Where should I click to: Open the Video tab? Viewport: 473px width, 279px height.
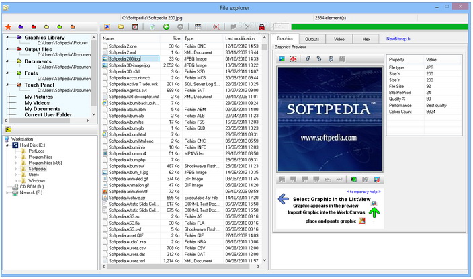pos(339,40)
